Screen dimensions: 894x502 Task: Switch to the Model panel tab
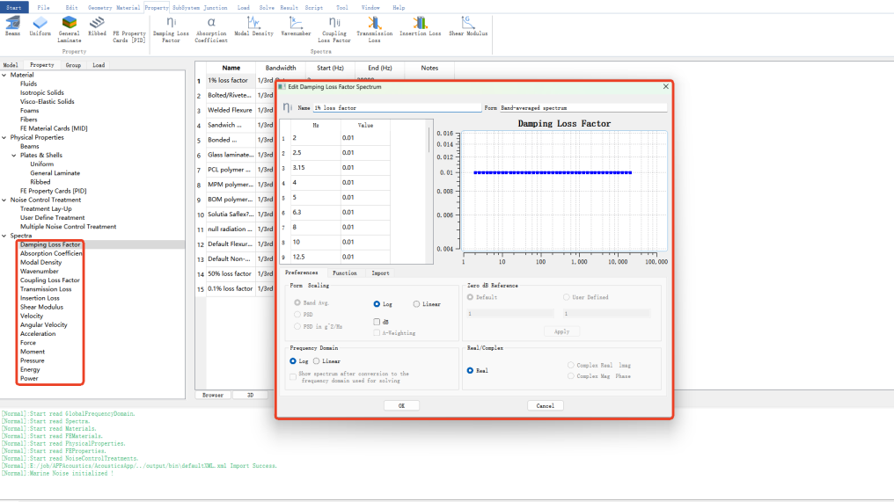pyautogui.click(x=11, y=65)
